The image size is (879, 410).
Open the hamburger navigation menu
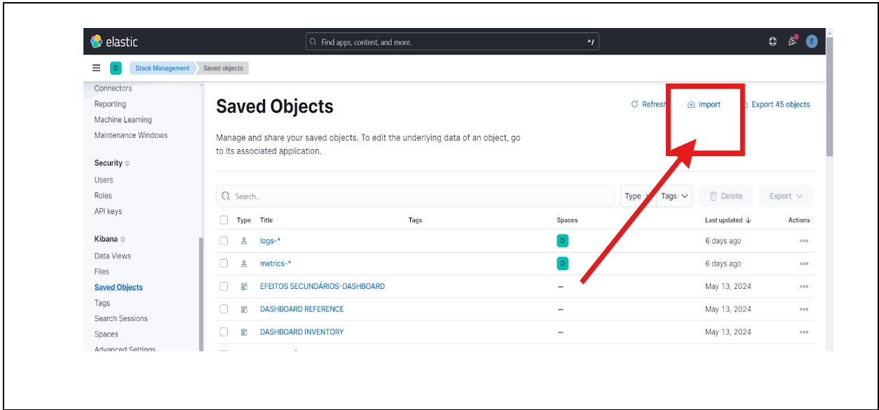point(97,68)
